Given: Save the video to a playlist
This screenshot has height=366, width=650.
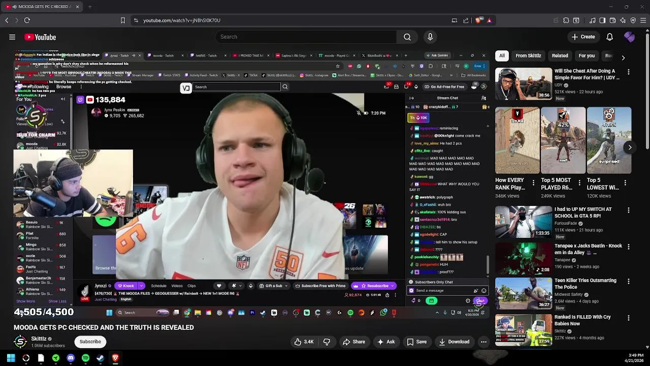Looking at the screenshot, I should tap(416, 342).
